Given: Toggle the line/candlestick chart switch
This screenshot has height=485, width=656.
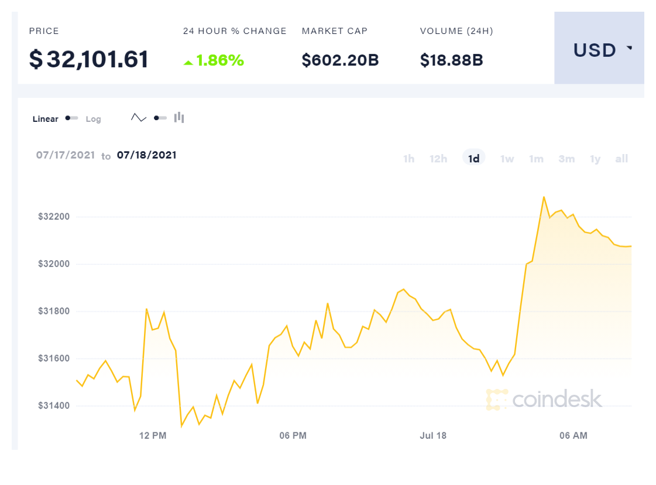Looking at the screenshot, I should click(160, 118).
